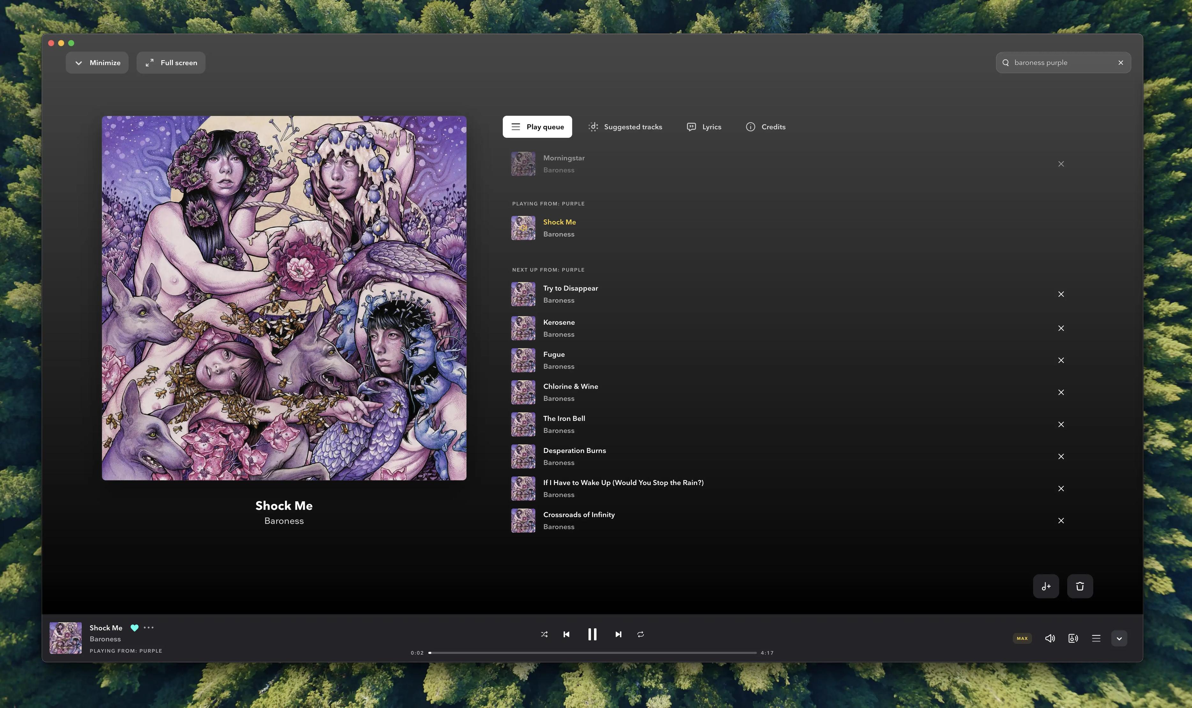Unfavorite Shock Me via the heart icon
Screen dimensions: 1192x708
tap(135, 628)
